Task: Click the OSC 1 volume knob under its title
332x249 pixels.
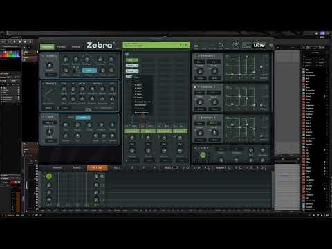Action: (50, 65)
